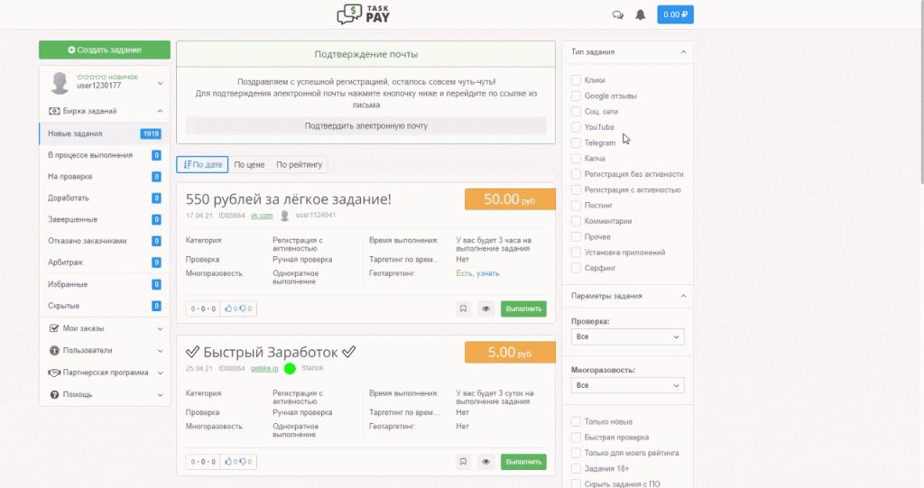This screenshot has width=924, height=488.
Task: Click the TaskPay logo
Action: 364,14
